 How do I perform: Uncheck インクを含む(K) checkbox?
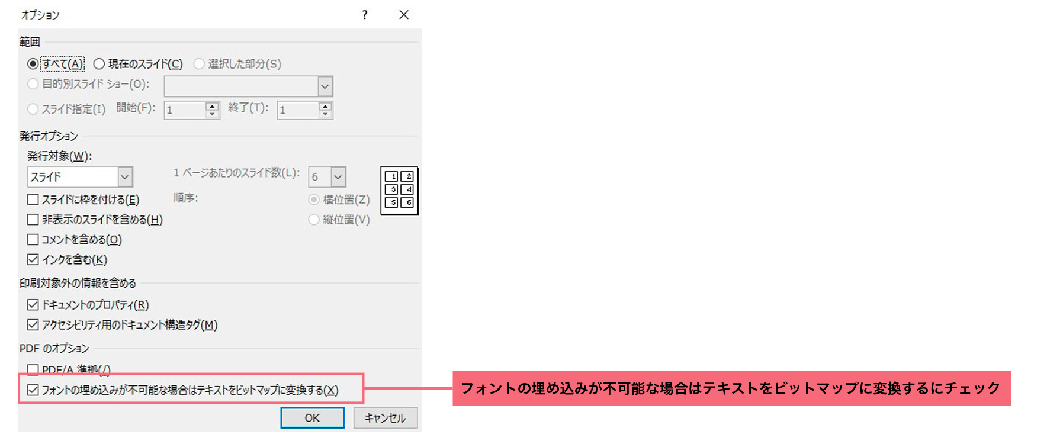[x=33, y=259]
